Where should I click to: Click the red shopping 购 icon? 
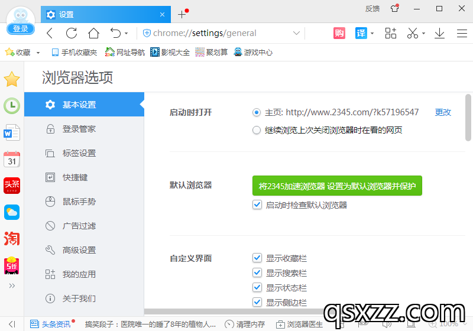(x=339, y=33)
